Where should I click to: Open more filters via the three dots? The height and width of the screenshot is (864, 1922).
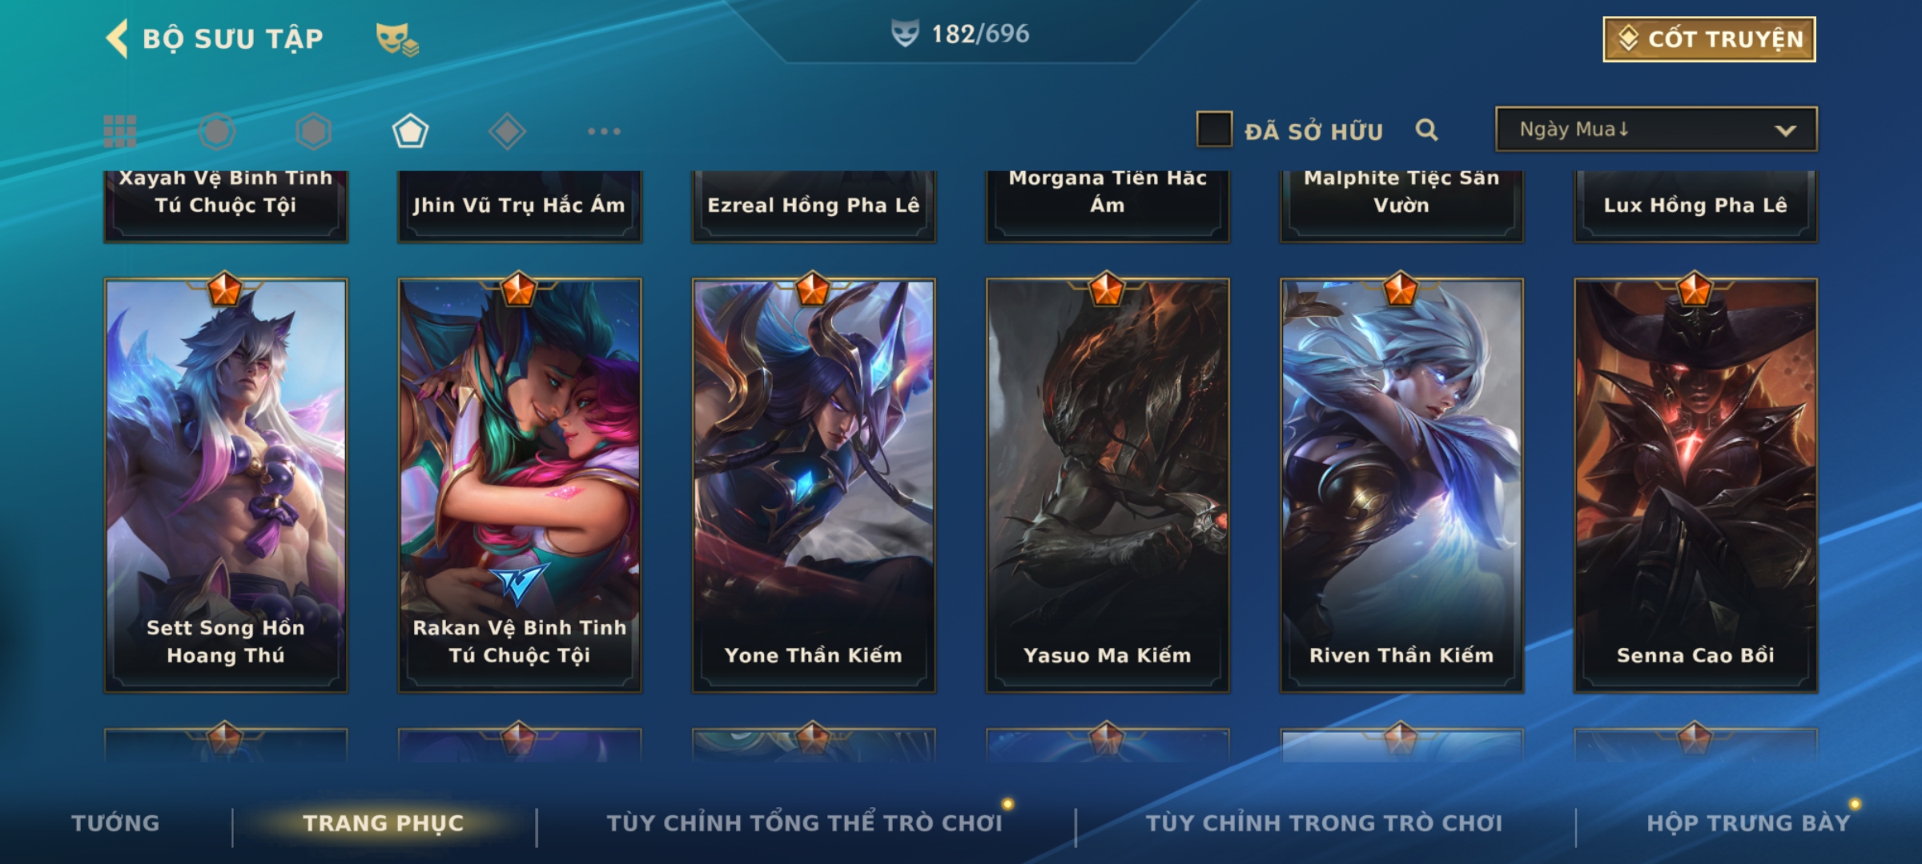click(604, 131)
